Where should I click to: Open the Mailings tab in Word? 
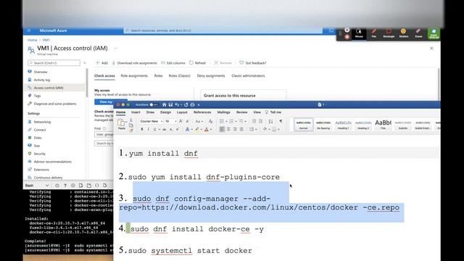point(224,112)
